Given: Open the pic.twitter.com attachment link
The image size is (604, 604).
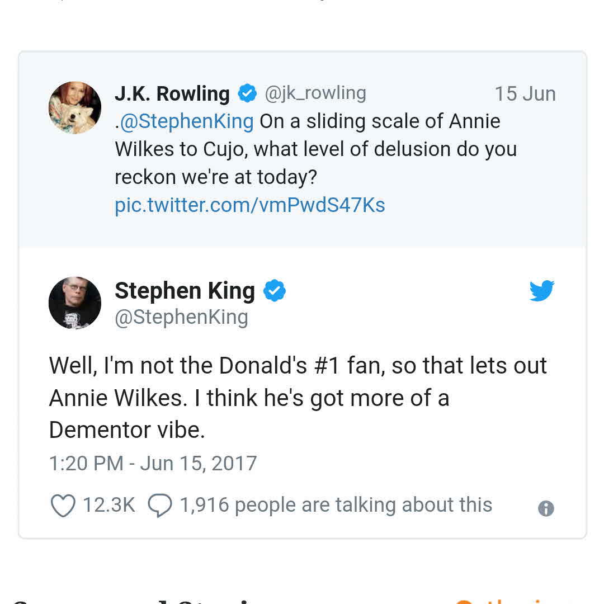Looking at the screenshot, I should 250,205.
